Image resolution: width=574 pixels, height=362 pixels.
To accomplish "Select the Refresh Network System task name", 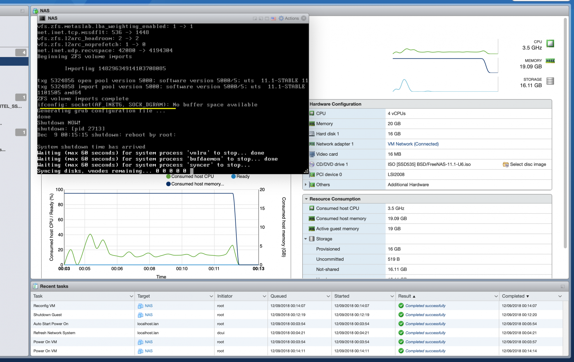I will point(54,333).
